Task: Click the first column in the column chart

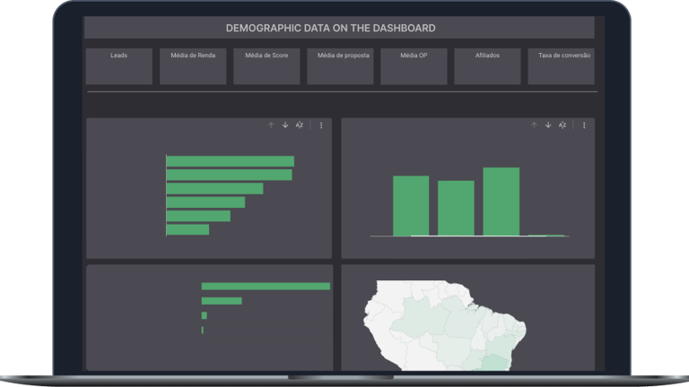Action: [x=411, y=206]
